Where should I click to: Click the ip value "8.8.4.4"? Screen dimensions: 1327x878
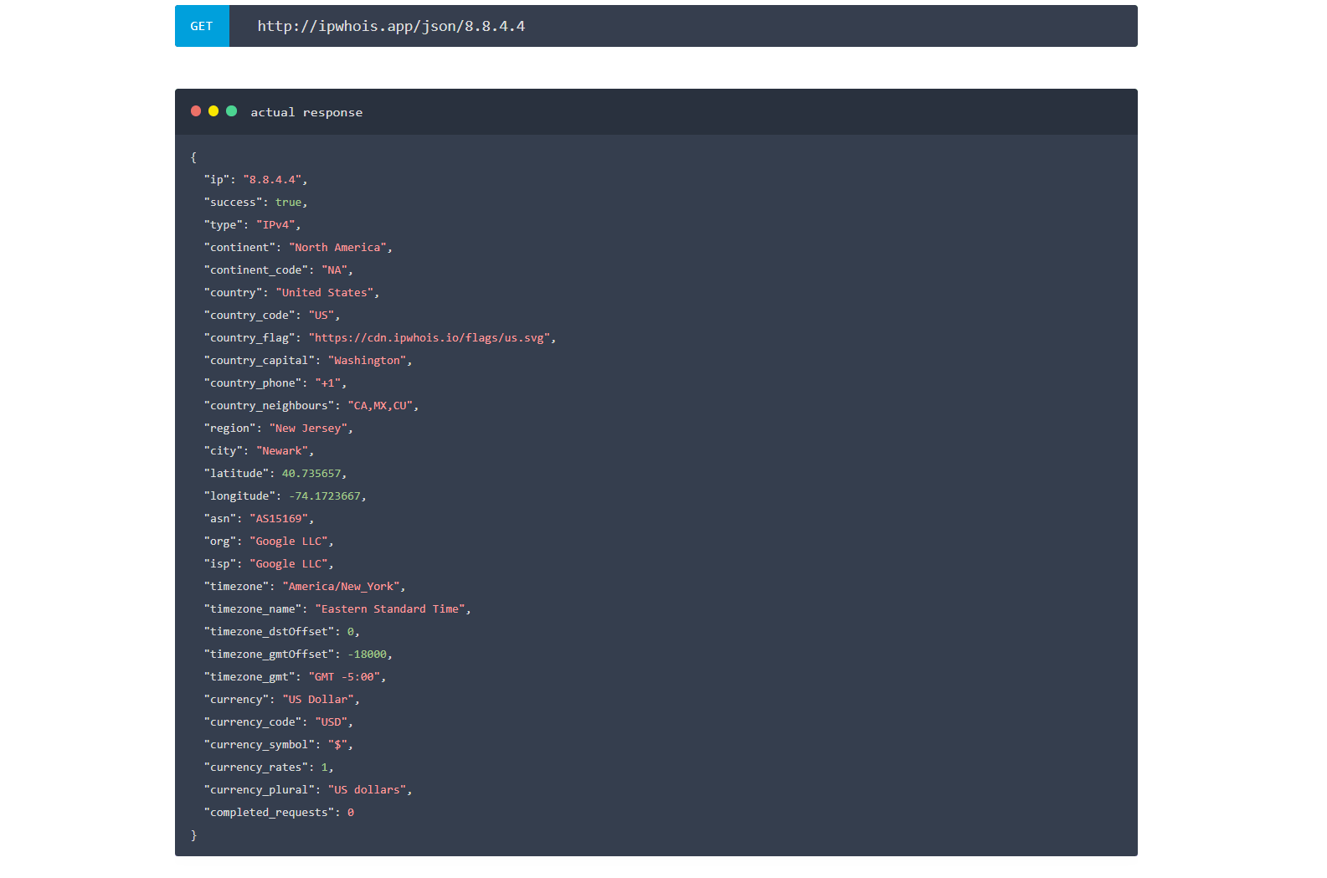pos(272,180)
